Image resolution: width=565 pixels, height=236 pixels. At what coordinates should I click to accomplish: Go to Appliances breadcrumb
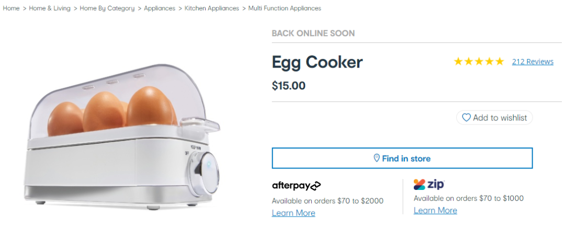pyautogui.click(x=160, y=8)
